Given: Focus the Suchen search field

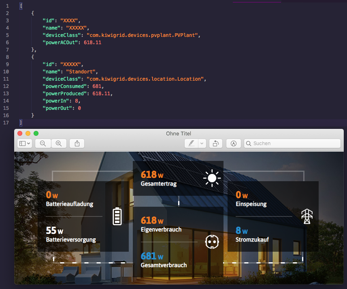Looking at the screenshot, I should pos(292,143).
